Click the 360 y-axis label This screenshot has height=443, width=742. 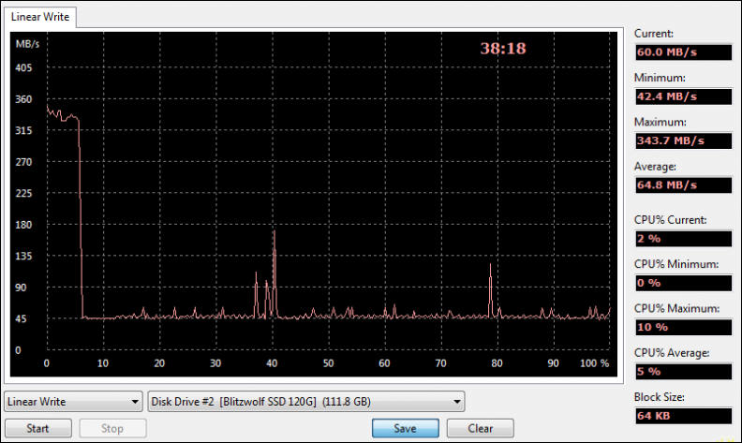pos(23,99)
